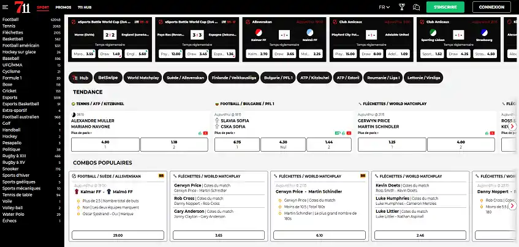Click the 711 logo
Image resolution: width=519 pixels, height=247 pixels.
point(22,7)
